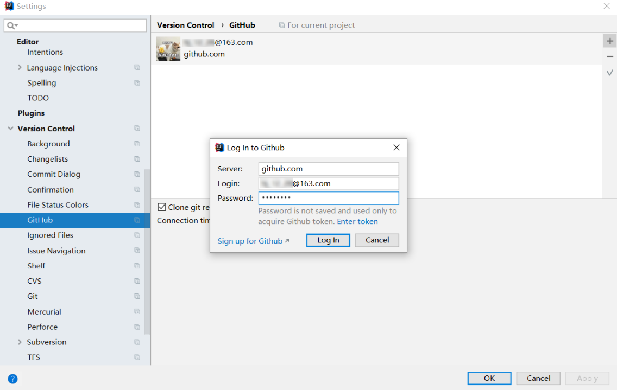Click project-level icon beside Subversion
This screenshot has width=617, height=390.
[x=137, y=342]
